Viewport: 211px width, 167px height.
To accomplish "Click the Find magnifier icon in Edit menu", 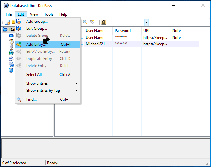I will (19, 99).
